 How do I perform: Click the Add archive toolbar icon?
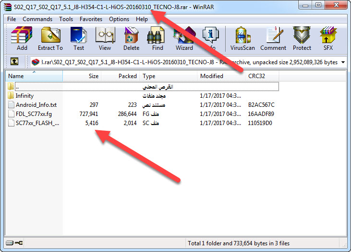[22, 38]
